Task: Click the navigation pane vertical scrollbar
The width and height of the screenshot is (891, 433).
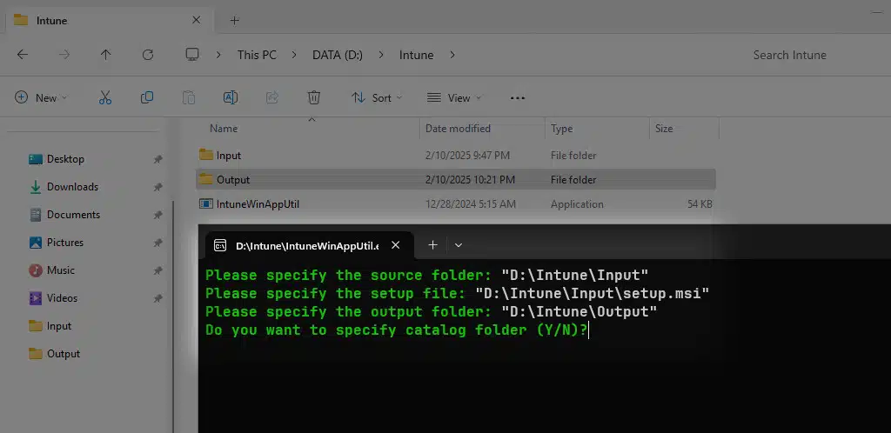Action: click(x=173, y=316)
